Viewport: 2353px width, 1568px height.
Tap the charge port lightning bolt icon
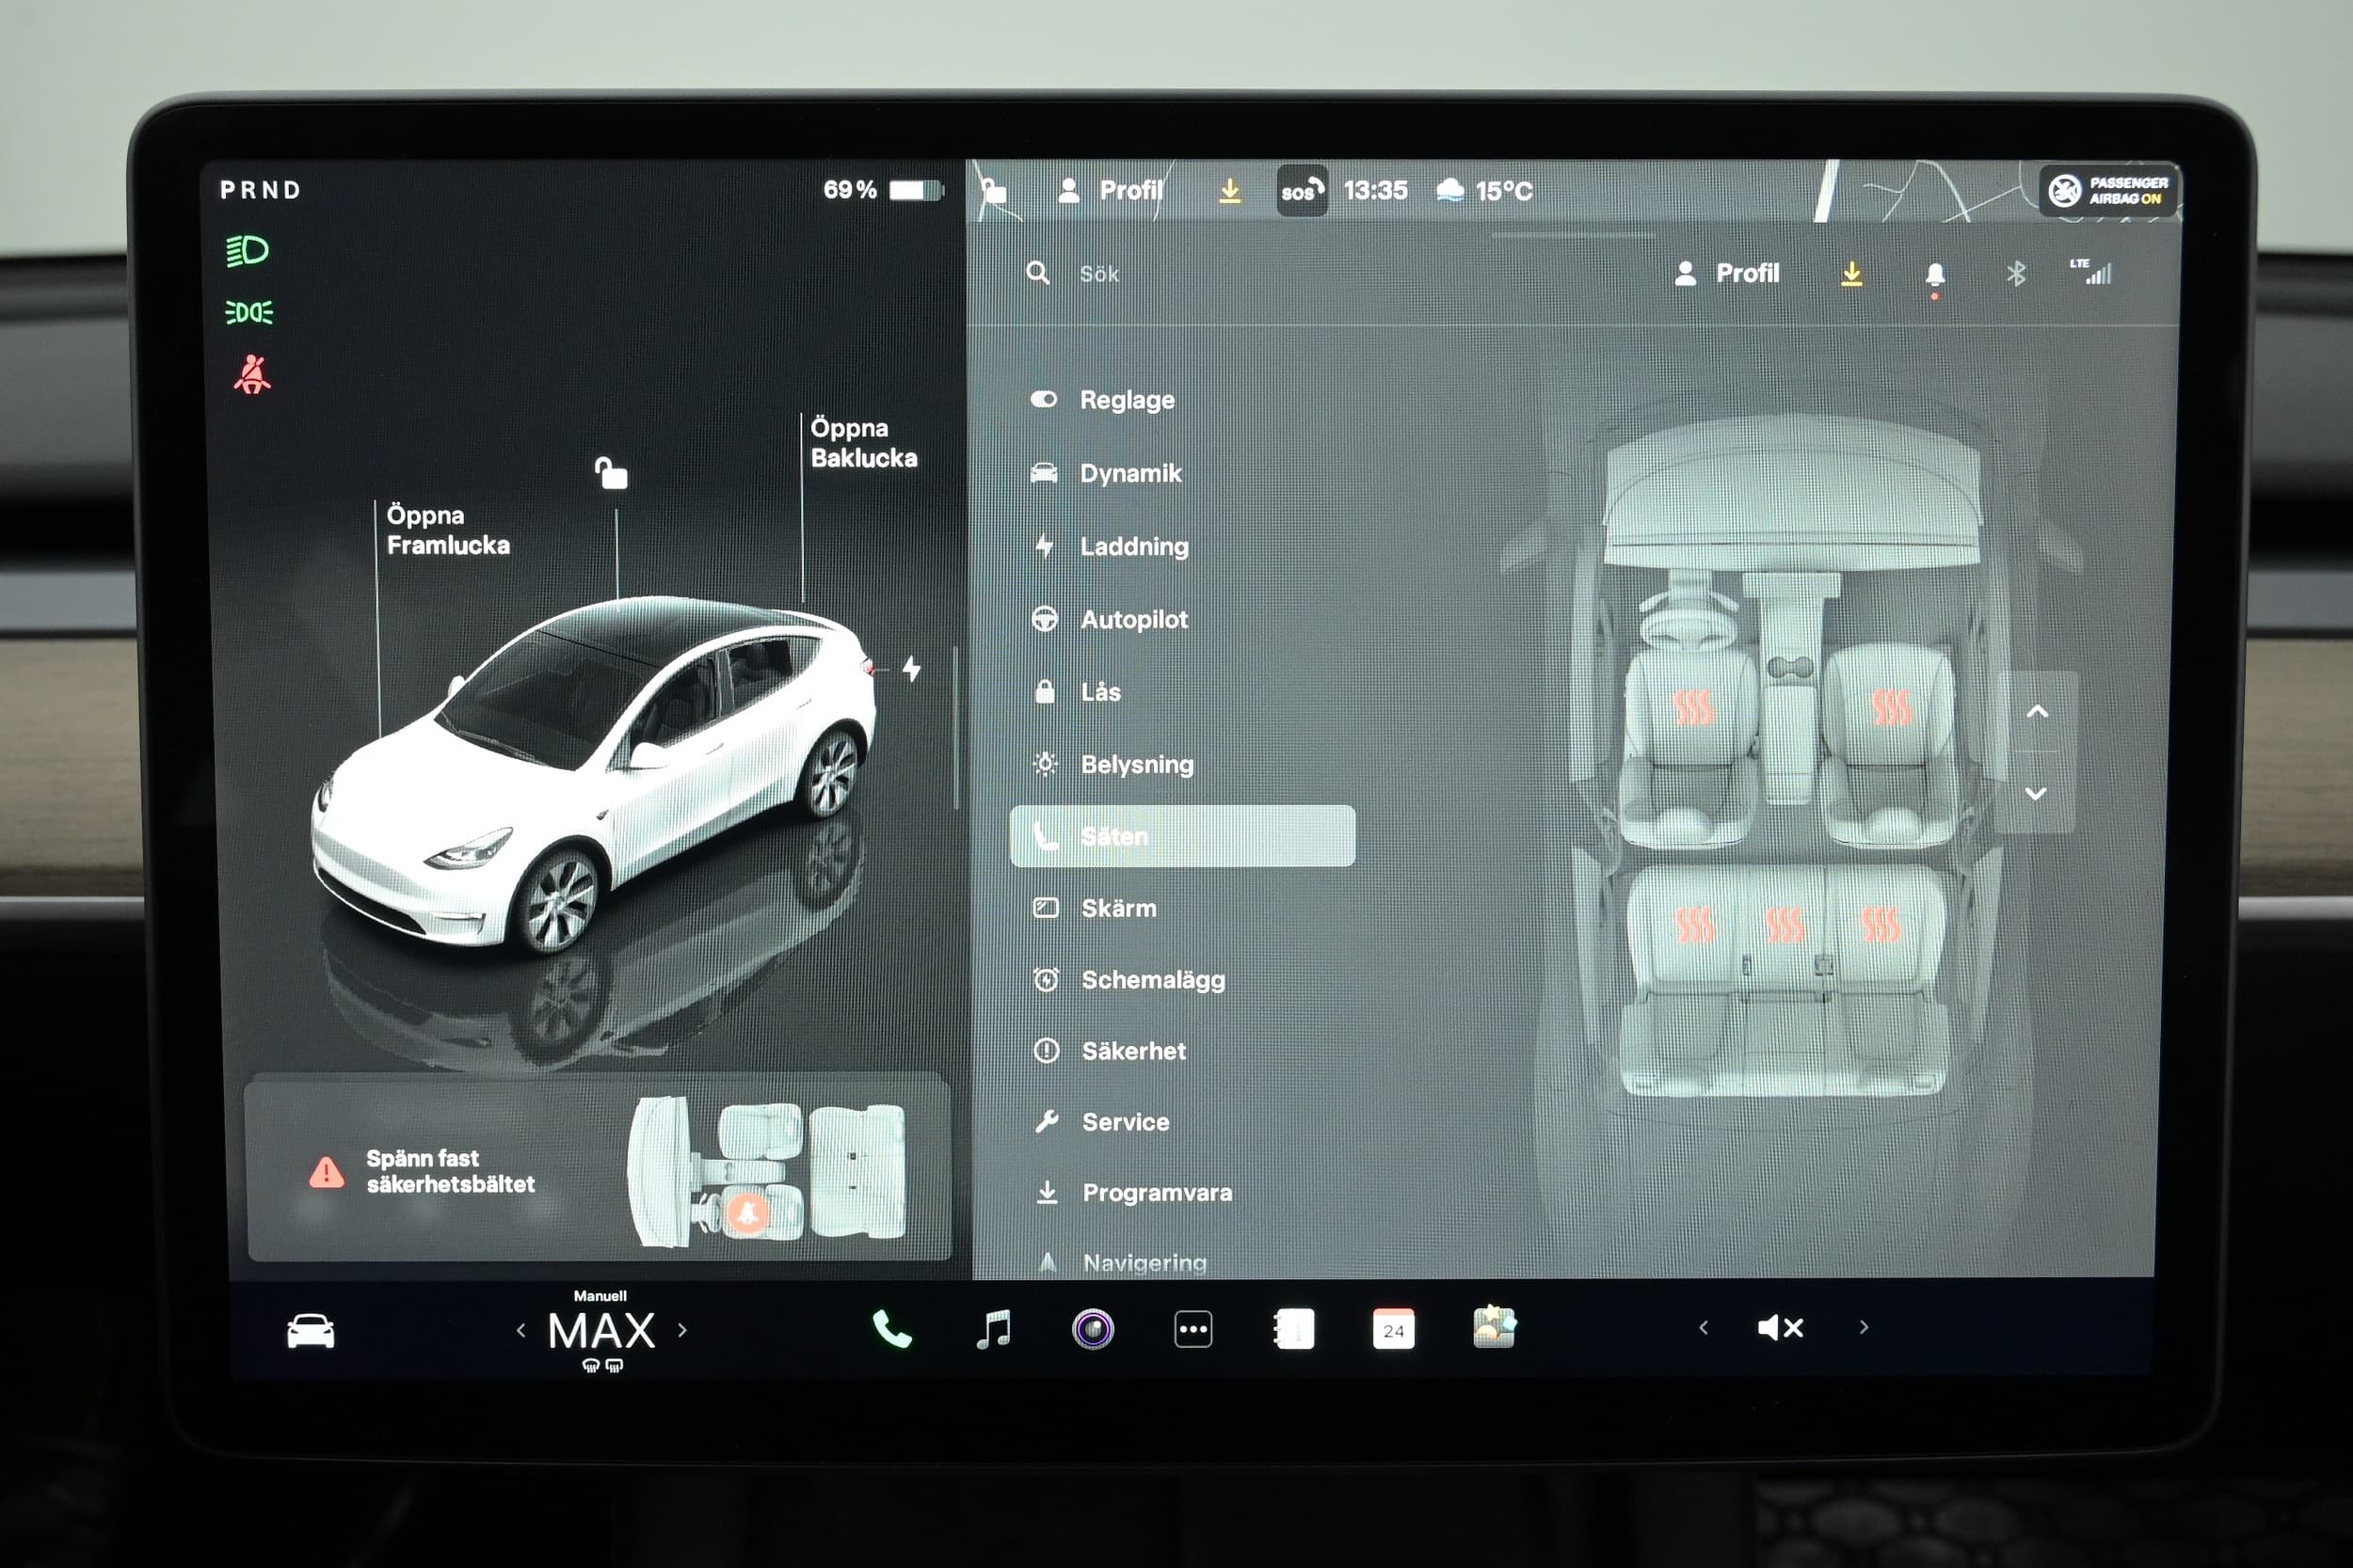pyautogui.click(x=911, y=668)
